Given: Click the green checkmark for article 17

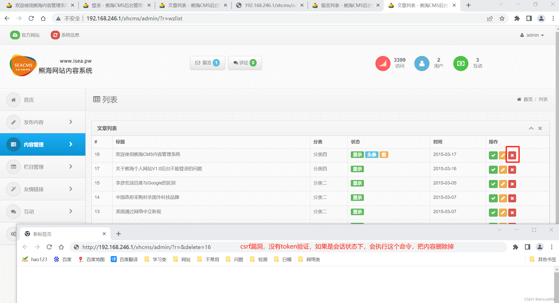Looking at the screenshot, I should (493, 170).
